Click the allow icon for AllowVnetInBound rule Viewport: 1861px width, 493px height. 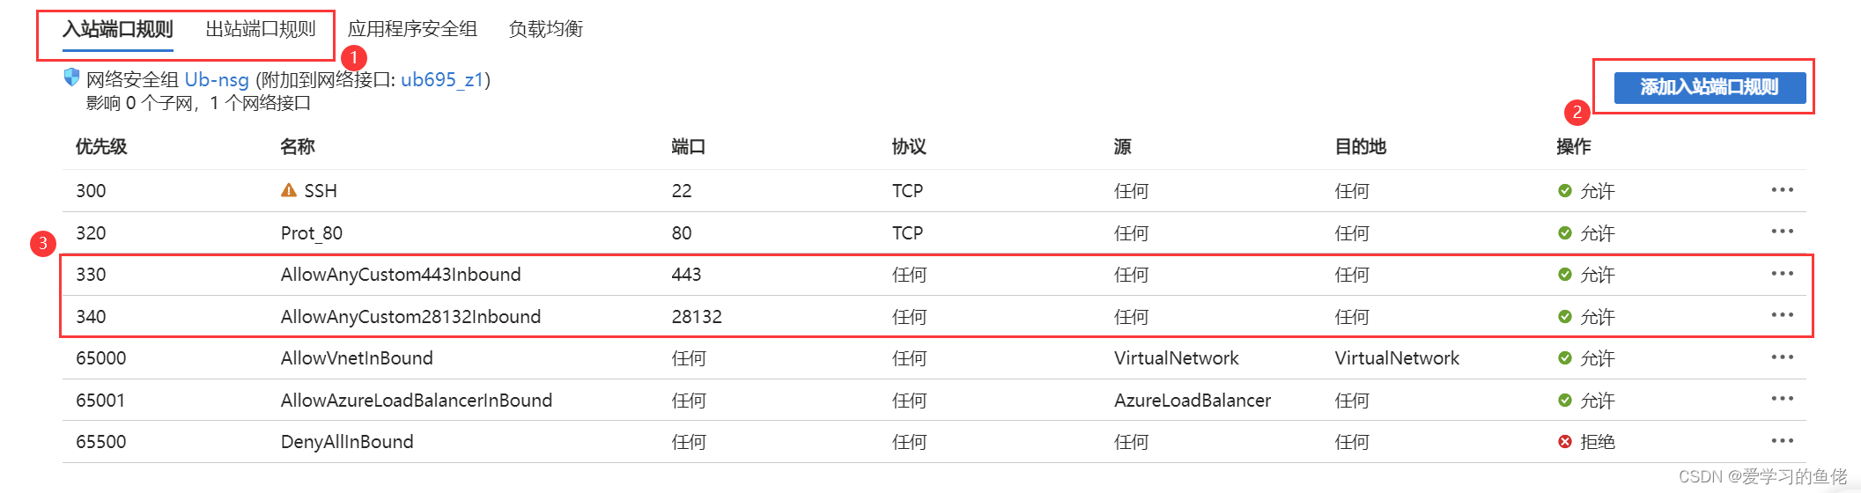click(1564, 358)
